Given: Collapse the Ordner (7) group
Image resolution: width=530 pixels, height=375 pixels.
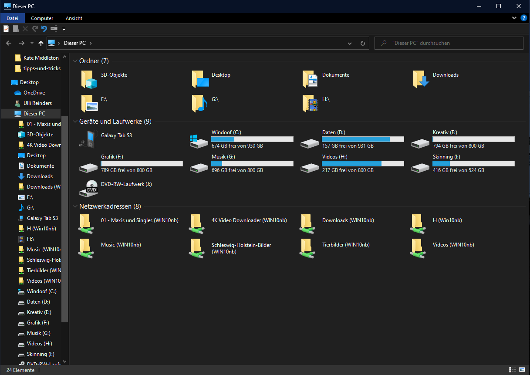Looking at the screenshot, I should tap(75, 61).
